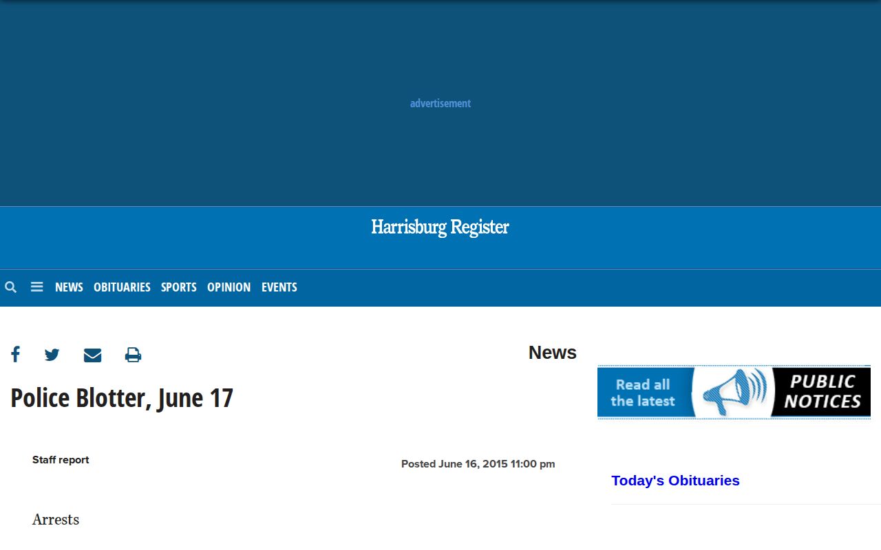Open the site search magnifier icon
Viewport: 881px width, 550px height.
tap(10, 287)
